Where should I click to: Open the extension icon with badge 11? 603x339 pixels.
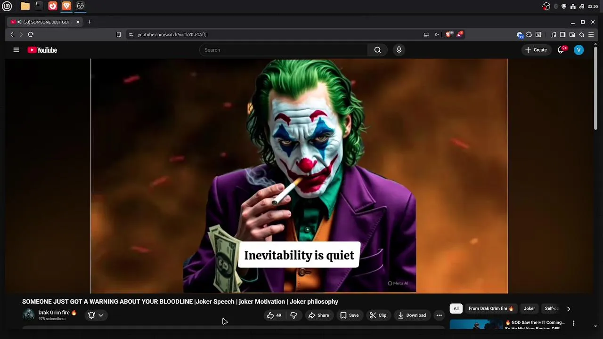click(x=520, y=34)
